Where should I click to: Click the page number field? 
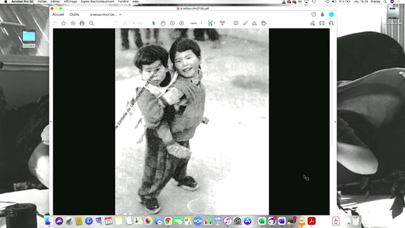click(x=134, y=23)
